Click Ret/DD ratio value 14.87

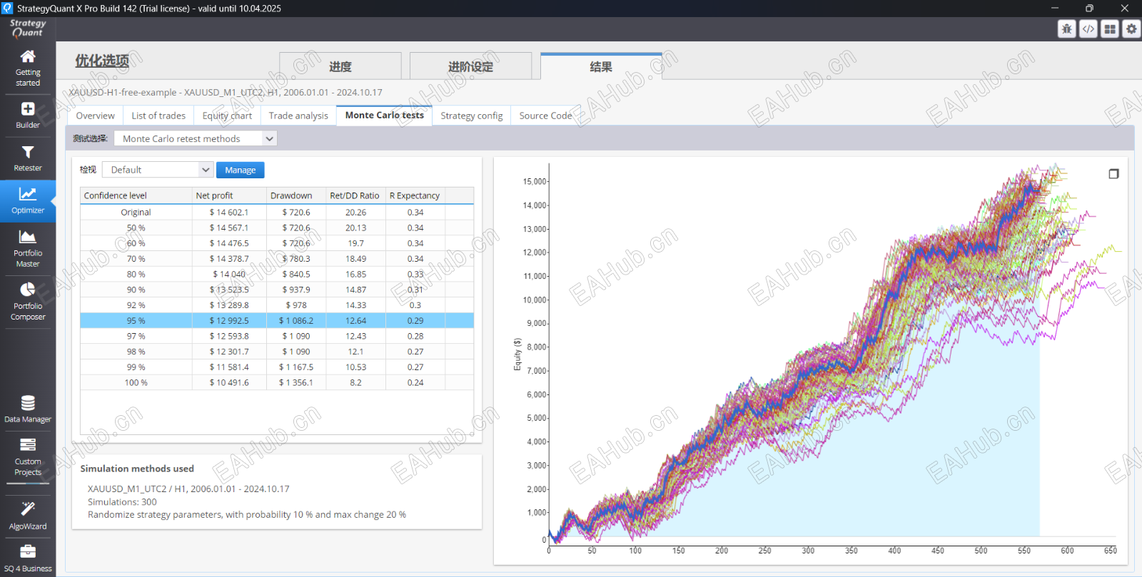coord(355,290)
